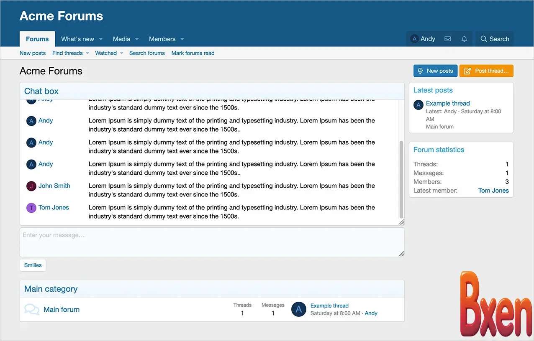Click Andy's avatar in Latest posts
534x341 pixels.
pyautogui.click(x=418, y=105)
